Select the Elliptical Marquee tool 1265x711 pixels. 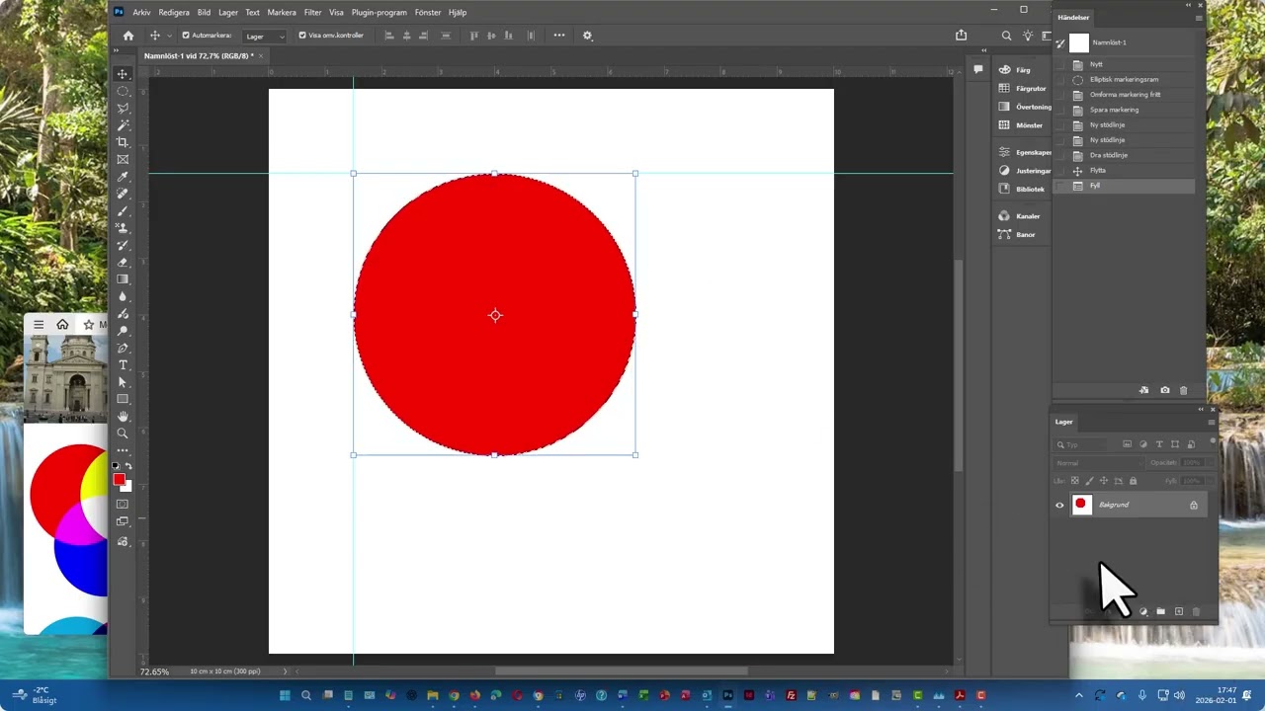[123, 91]
